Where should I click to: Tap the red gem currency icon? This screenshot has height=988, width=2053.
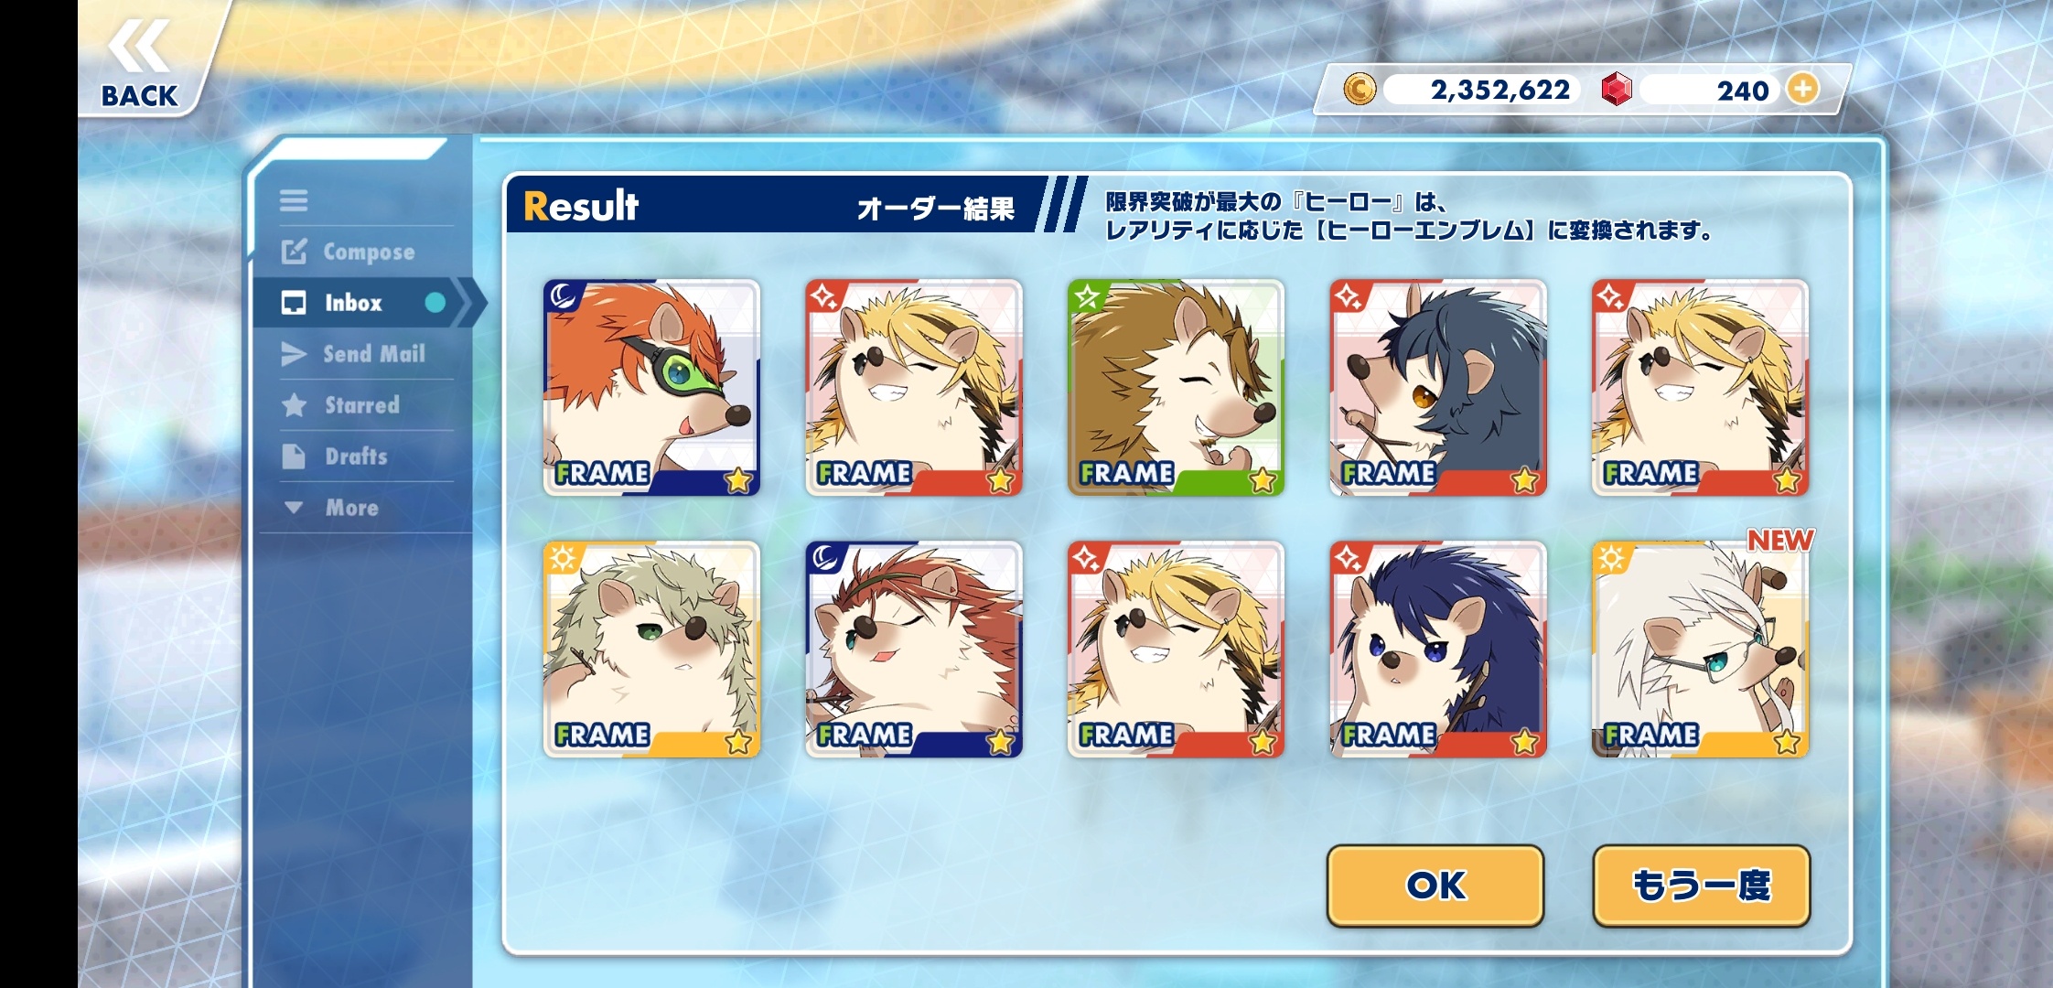[1617, 90]
